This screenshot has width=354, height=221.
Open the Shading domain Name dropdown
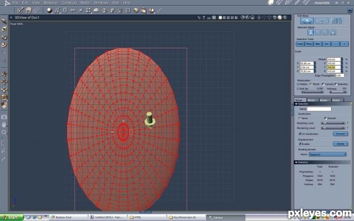pyautogui.click(x=327, y=154)
